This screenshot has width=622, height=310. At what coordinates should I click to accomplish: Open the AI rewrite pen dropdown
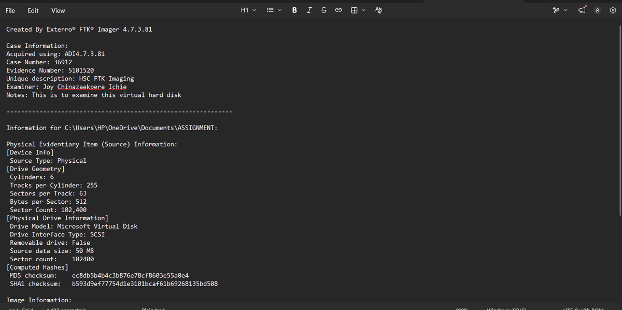click(560, 10)
